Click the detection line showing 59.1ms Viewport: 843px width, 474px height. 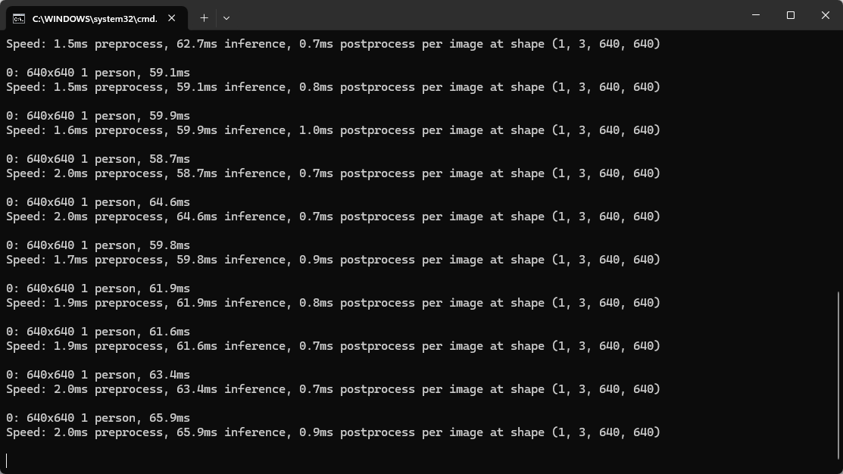[x=98, y=73]
